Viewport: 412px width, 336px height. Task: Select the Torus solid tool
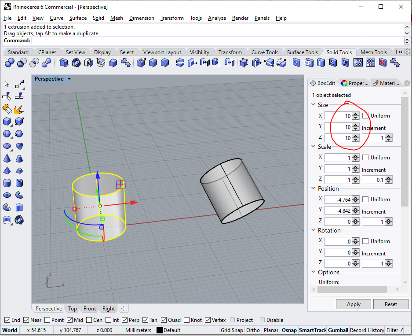(7, 195)
